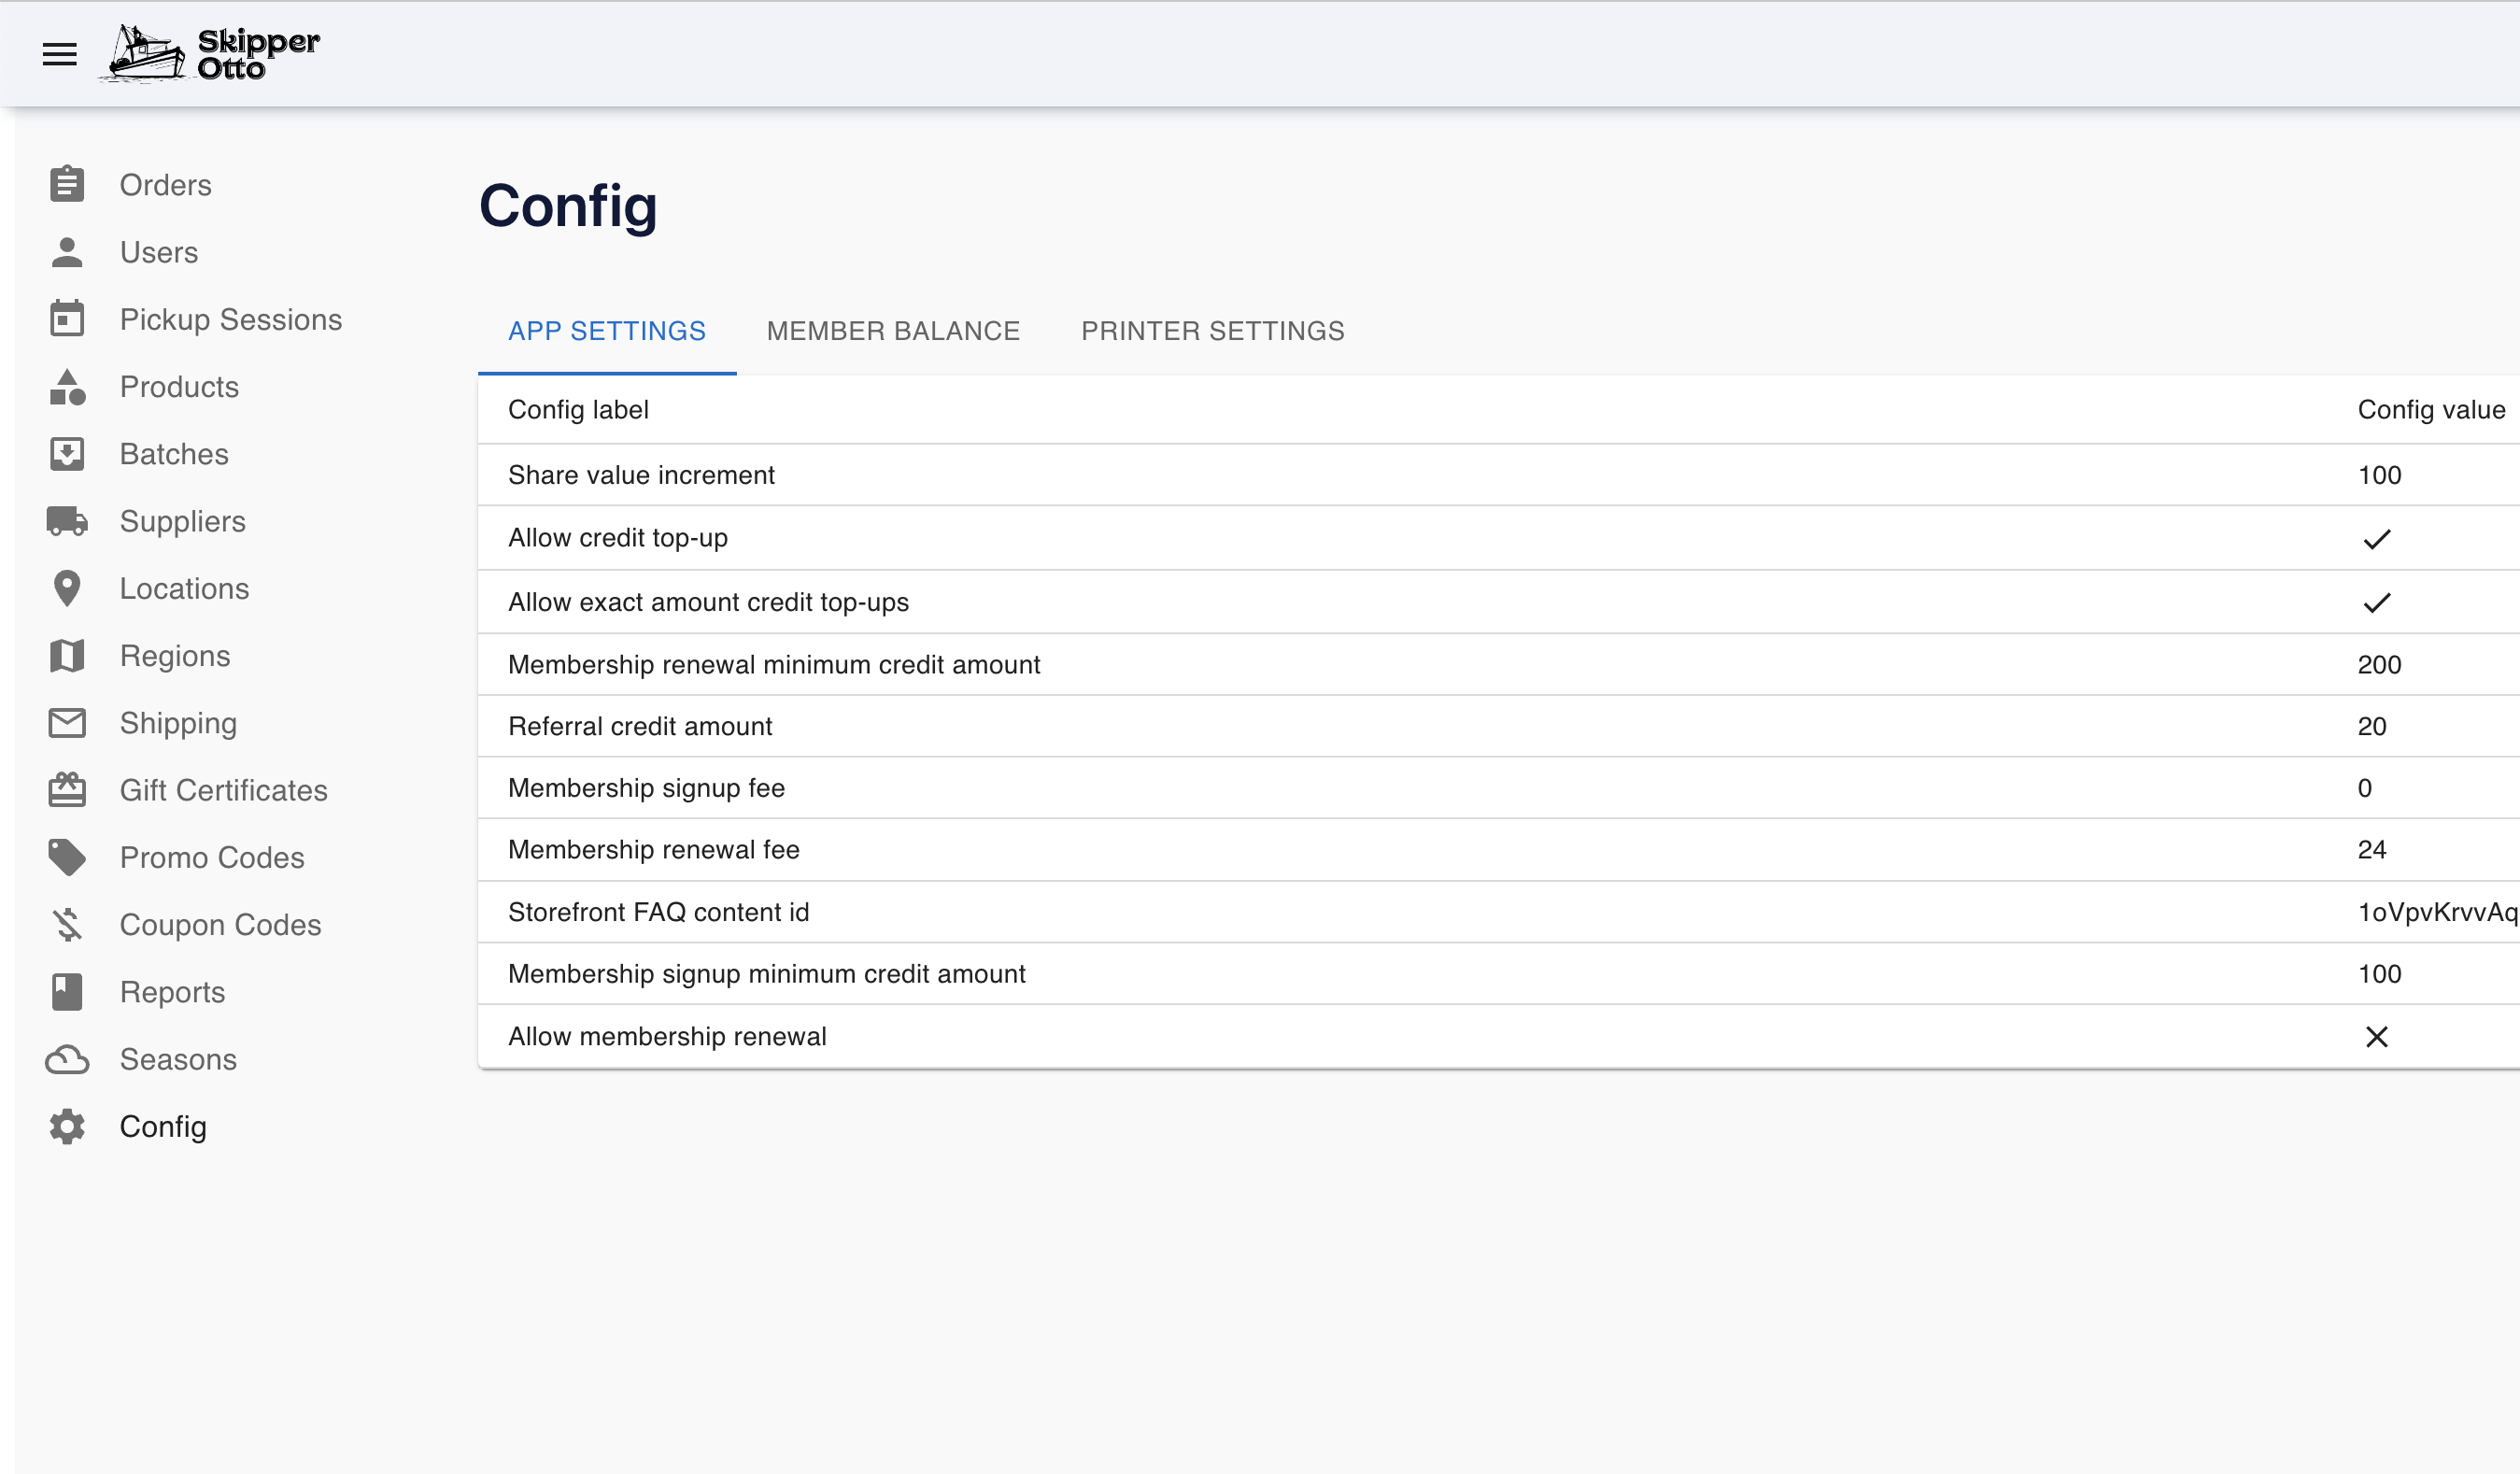Toggle Allow exact amount credit top-ups checkmark
The height and width of the screenshot is (1474, 2520).
[x=2376, y=602]
